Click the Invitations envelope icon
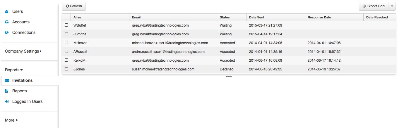399x128 pixels. tap(7, 80)
